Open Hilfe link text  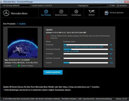coord(113,6)
